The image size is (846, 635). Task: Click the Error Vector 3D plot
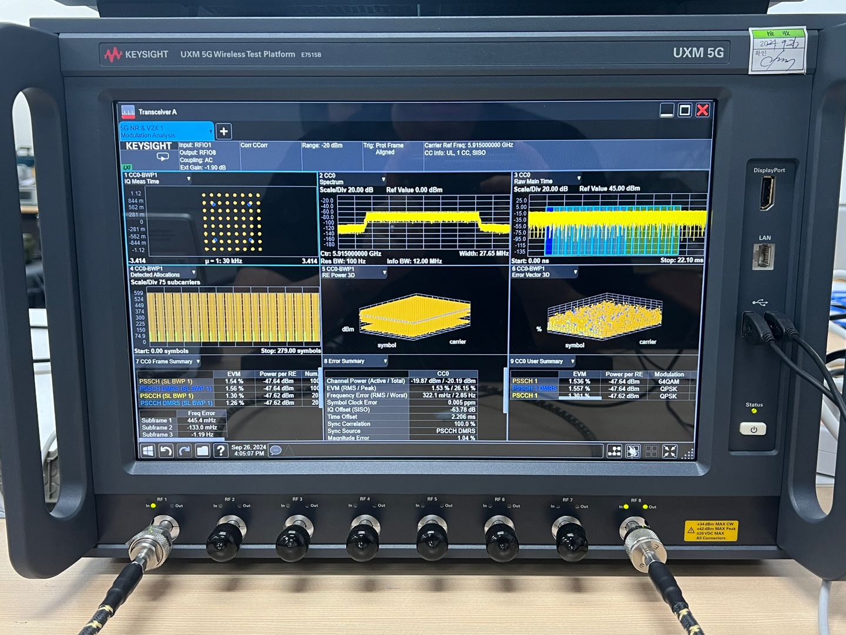[x=604, y=316]
